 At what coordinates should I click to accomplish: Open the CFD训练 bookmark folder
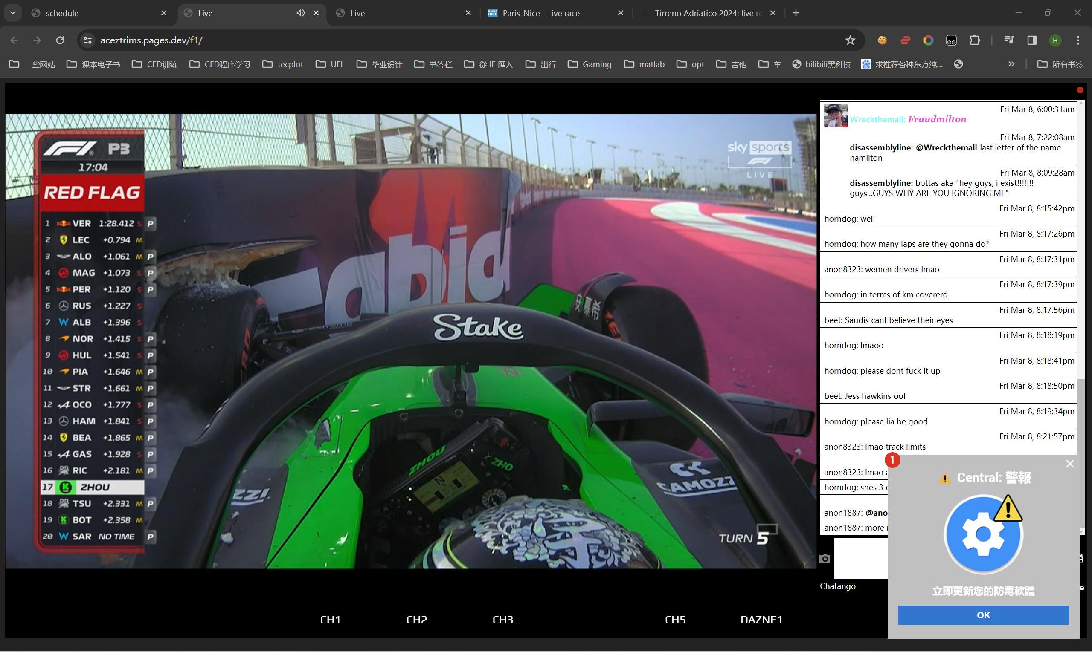point(155,64)
